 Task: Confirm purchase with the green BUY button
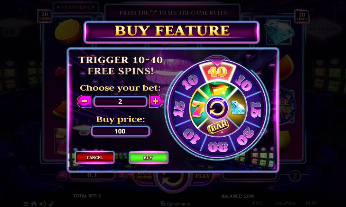[148, 158]
